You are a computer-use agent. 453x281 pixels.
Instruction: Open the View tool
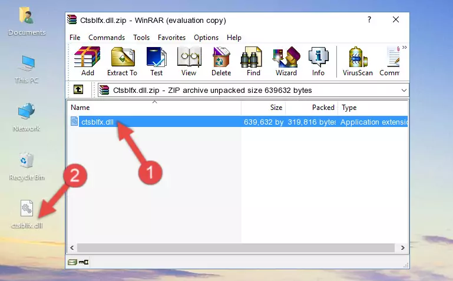tap(189, 61)
